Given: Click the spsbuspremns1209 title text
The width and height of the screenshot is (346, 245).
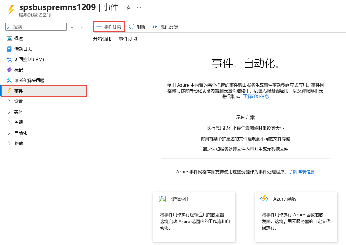Looking at the screenshot, I should click(58, 7).
